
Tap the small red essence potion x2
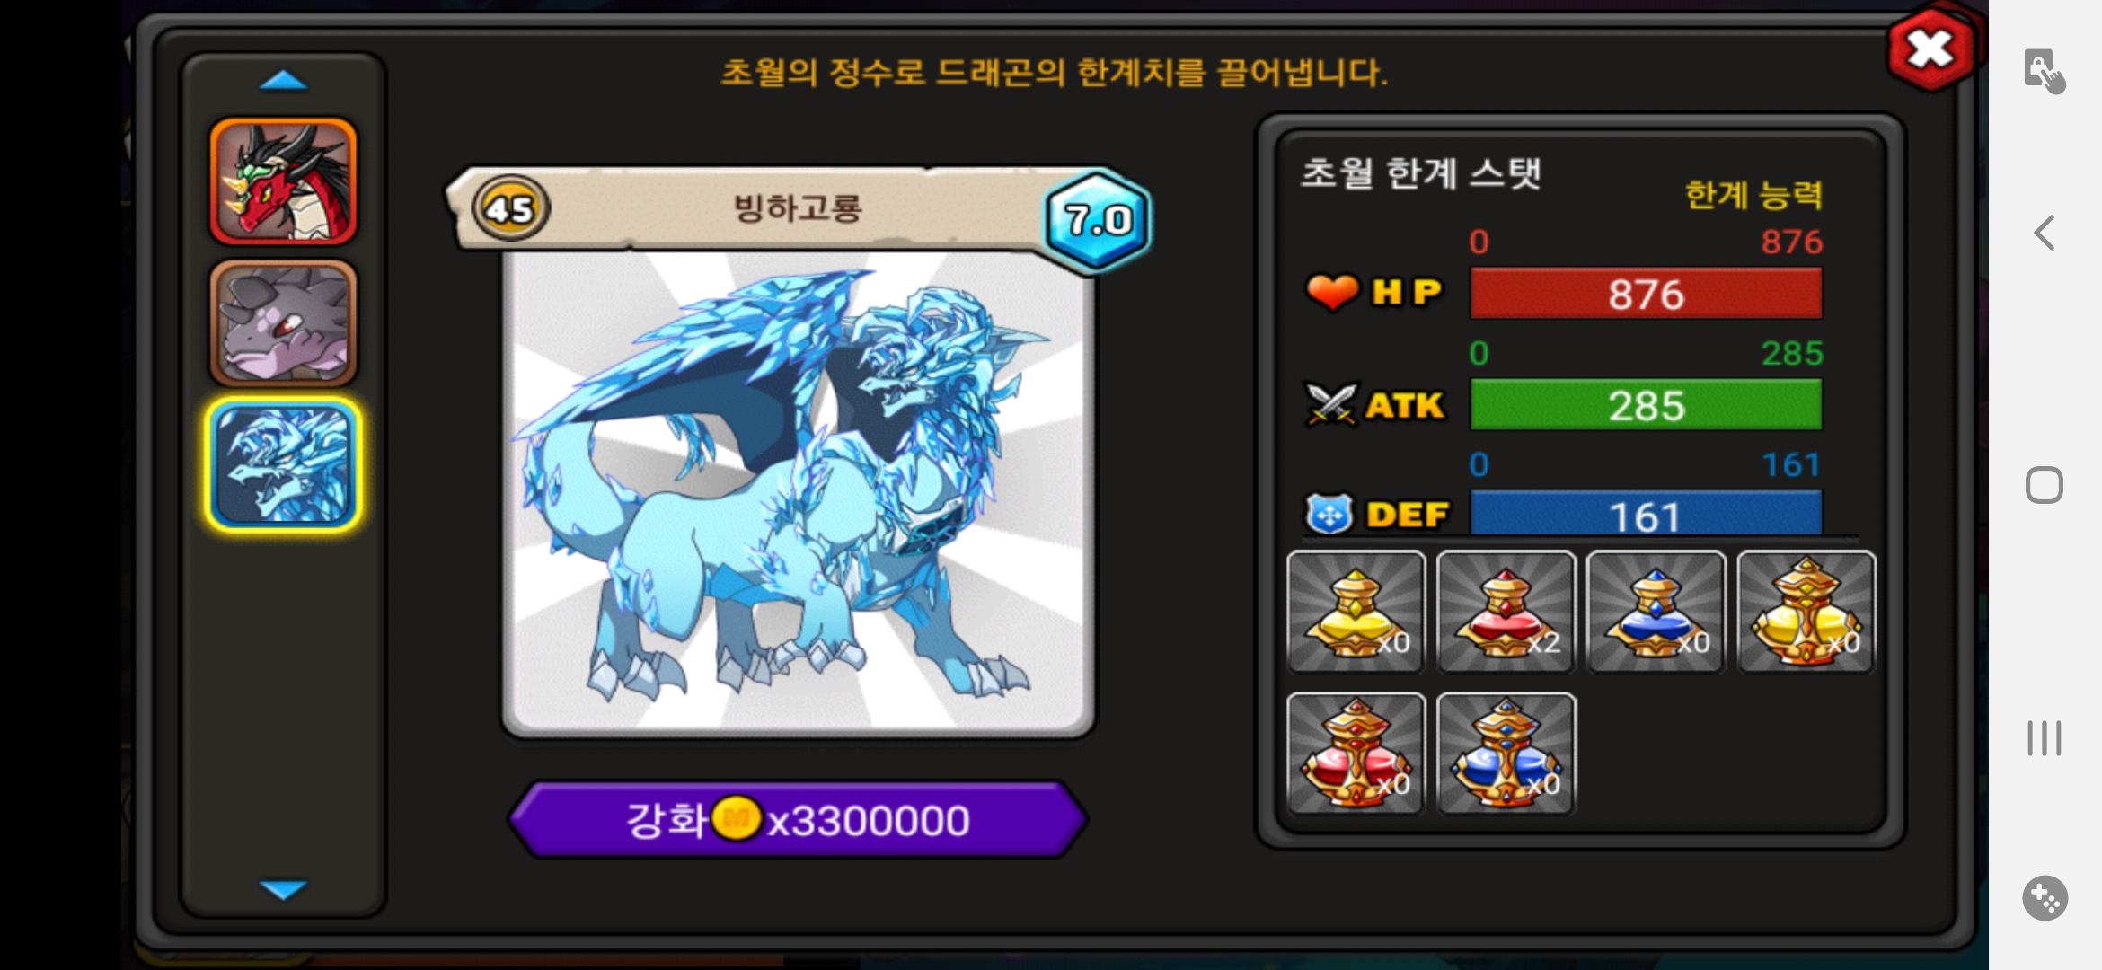point(1506,612)
